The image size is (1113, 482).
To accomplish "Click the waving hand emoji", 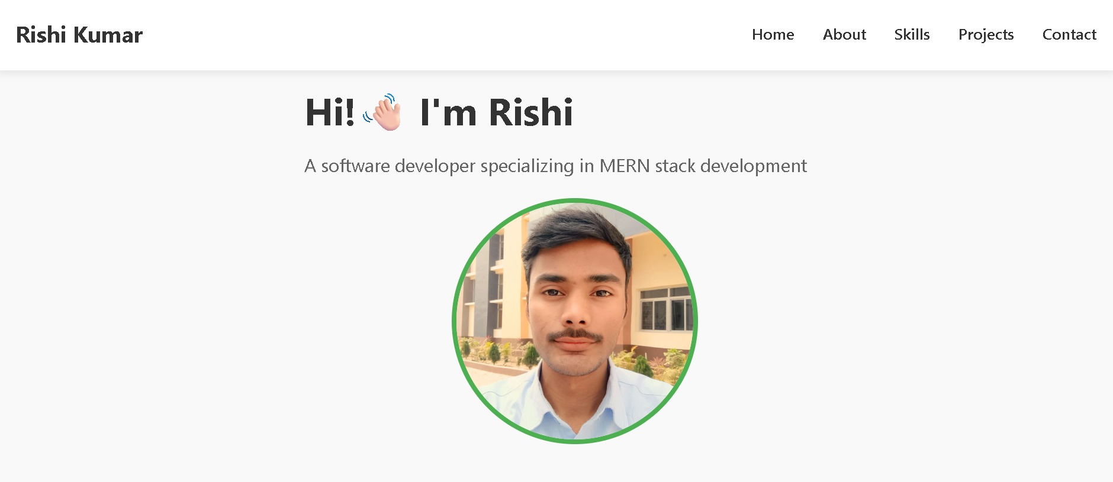I will (x=384, y=112).
